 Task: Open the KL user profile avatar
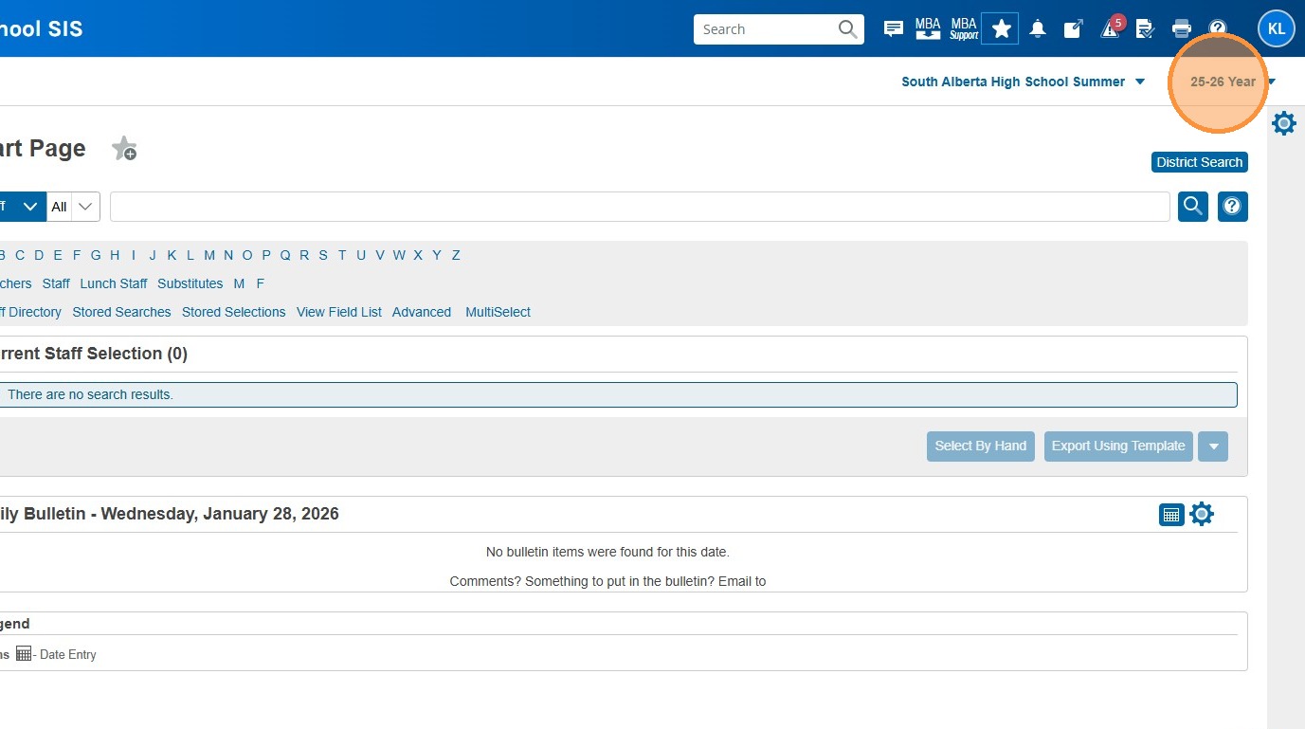[1276, 28]
